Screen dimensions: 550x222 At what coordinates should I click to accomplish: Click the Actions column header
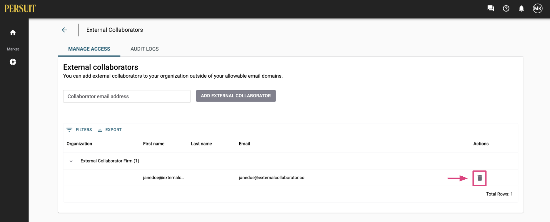481,144
